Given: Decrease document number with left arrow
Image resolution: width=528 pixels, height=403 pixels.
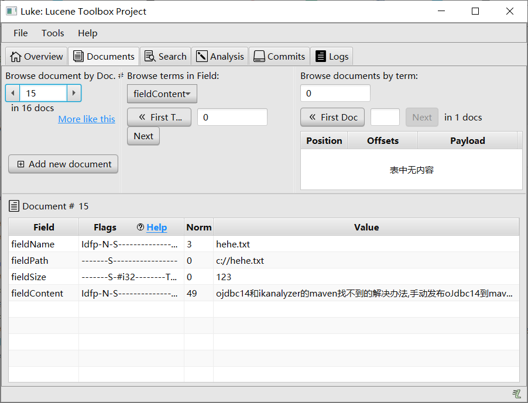Looking at the screenshot, I should click(x=13, y=93).
